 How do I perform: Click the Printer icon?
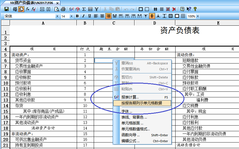[x=63, y=9]
